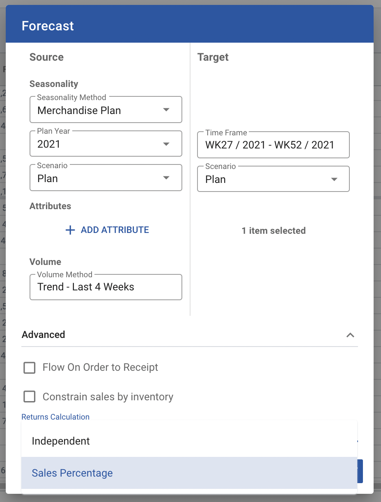Click the Returns Calculation label
The image size is (381, 502).
coord(55,417)
